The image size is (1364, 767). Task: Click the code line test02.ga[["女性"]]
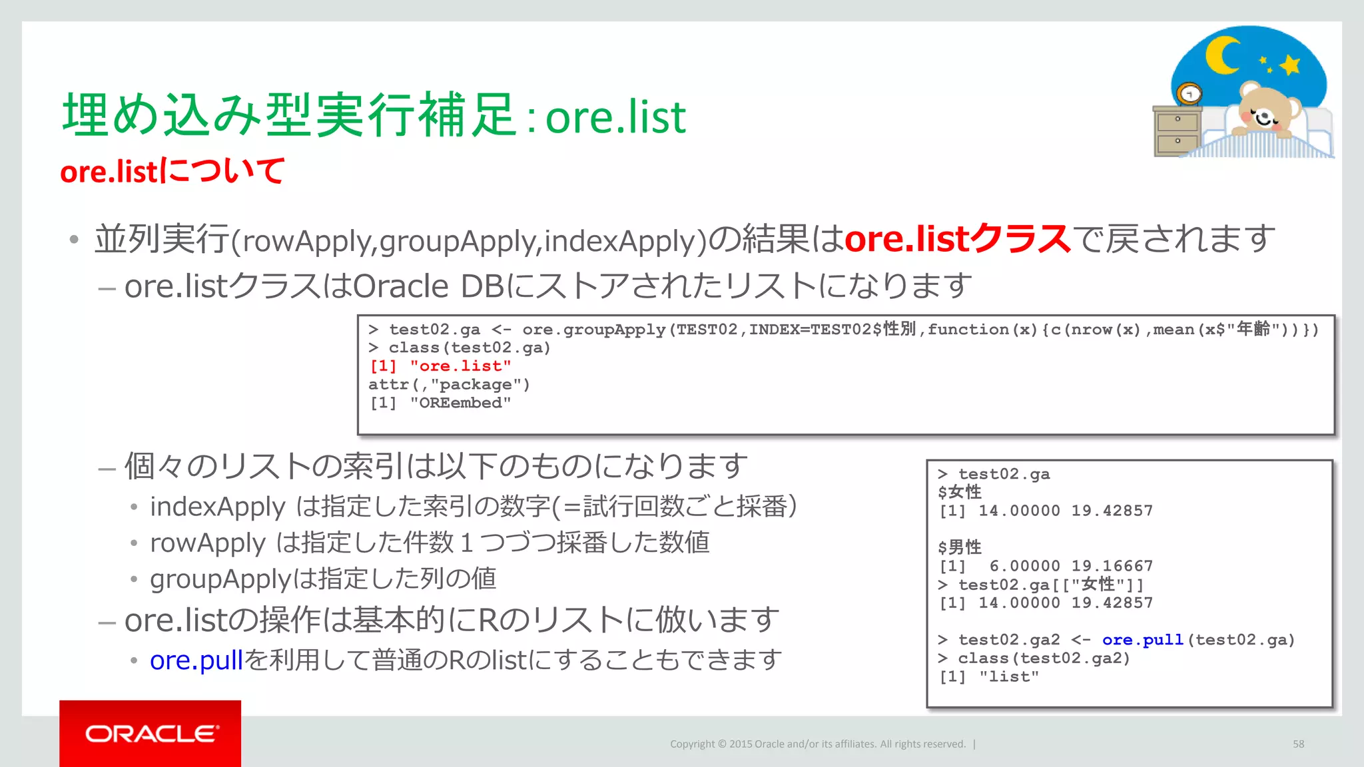(x=1041, y=585)
